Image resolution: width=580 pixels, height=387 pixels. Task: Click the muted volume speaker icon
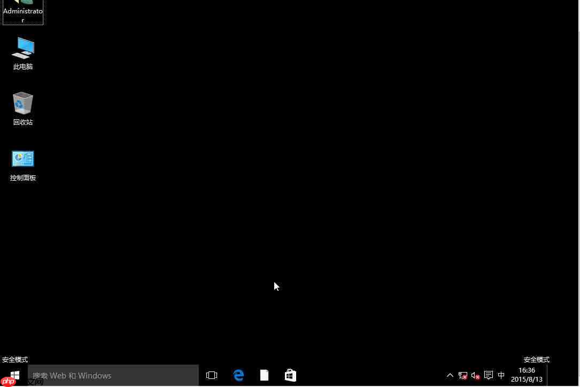tap(475, 375)
